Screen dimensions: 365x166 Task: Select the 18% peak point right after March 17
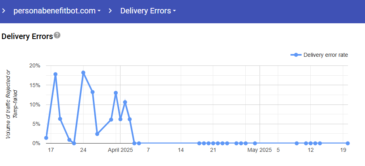point(55,74)
